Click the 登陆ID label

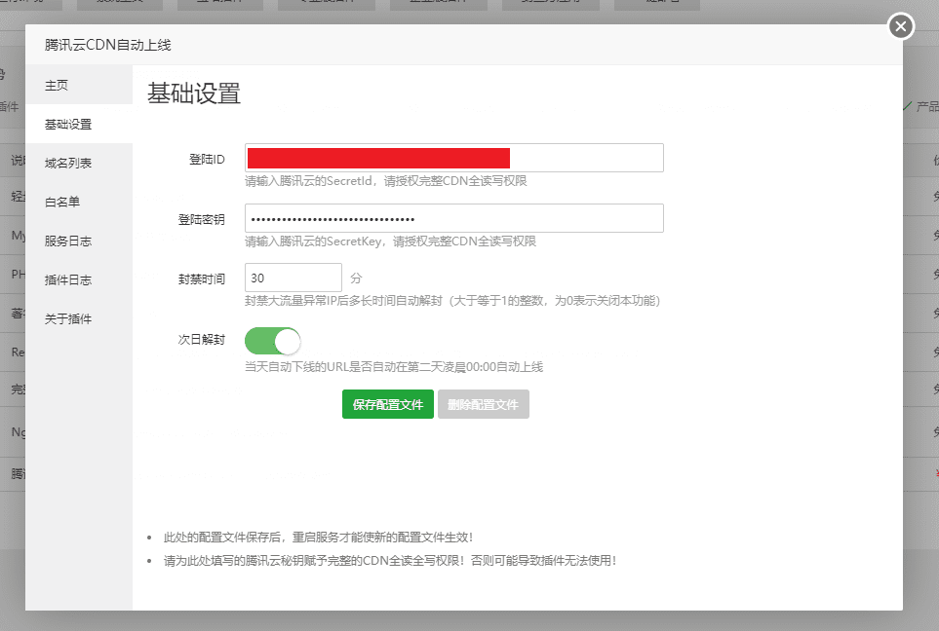(x=207, y=159)
